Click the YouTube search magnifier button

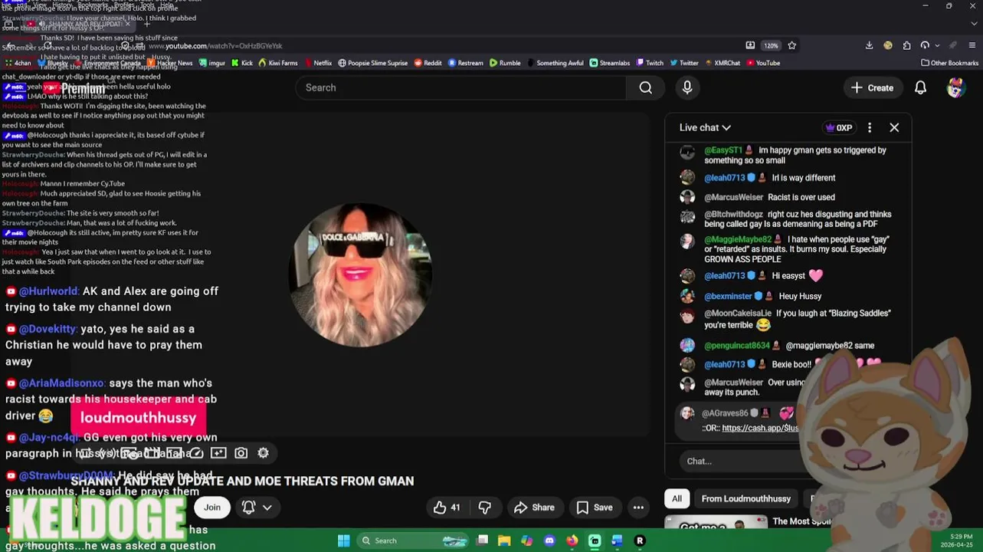click(x=645, y=87)
